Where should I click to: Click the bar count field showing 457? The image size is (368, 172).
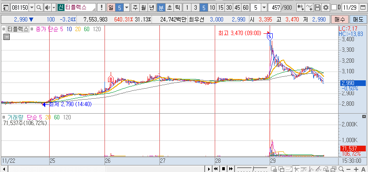pos(275,8)
